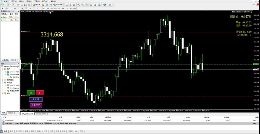This screenshot has height=134, width=260.
Task: Open the 图表(C) menu
Action: click(29, 1)
